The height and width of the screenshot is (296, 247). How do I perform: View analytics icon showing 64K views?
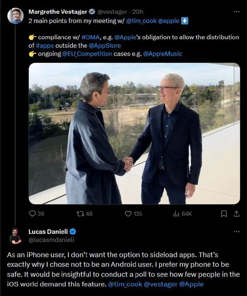pyautogui.click(x=176, y=214)
